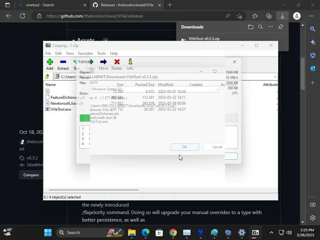The image size is (320, 240).
Task: Switch to 7-Zip in the taskbar
Action: (x=255, y=232)
